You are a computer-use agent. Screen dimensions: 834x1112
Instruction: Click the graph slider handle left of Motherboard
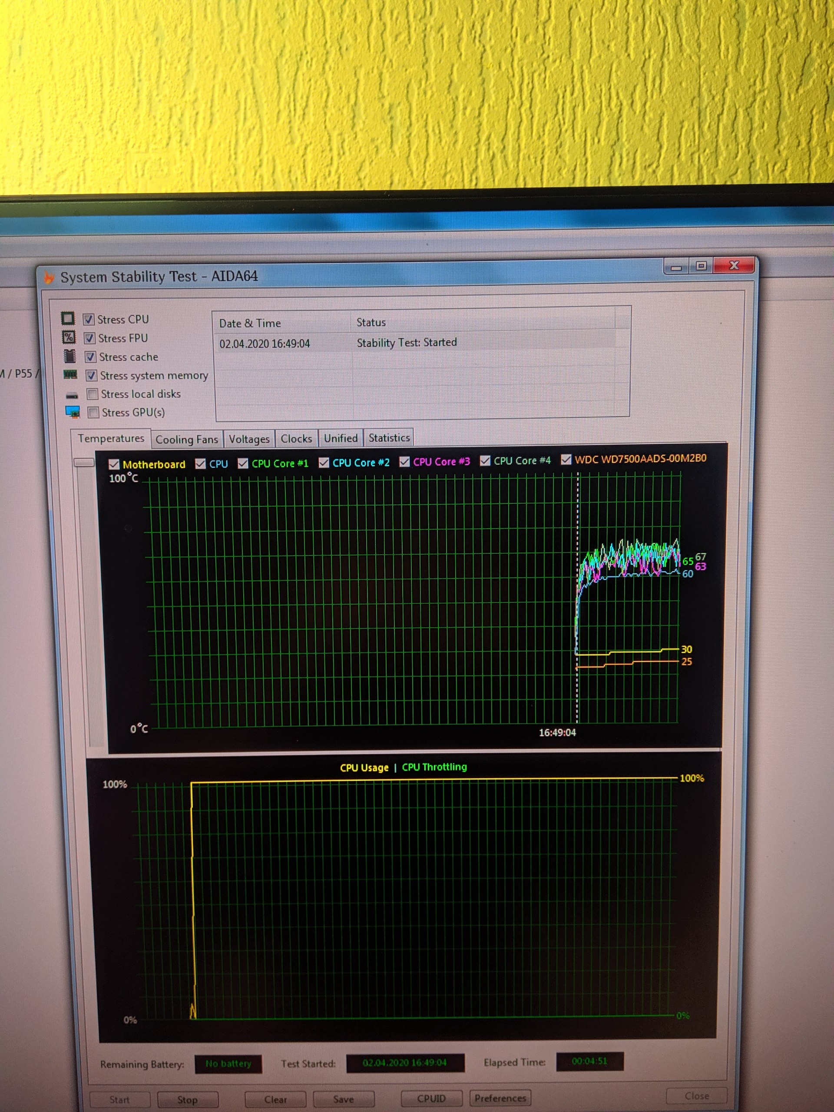(x=84, y=463)
